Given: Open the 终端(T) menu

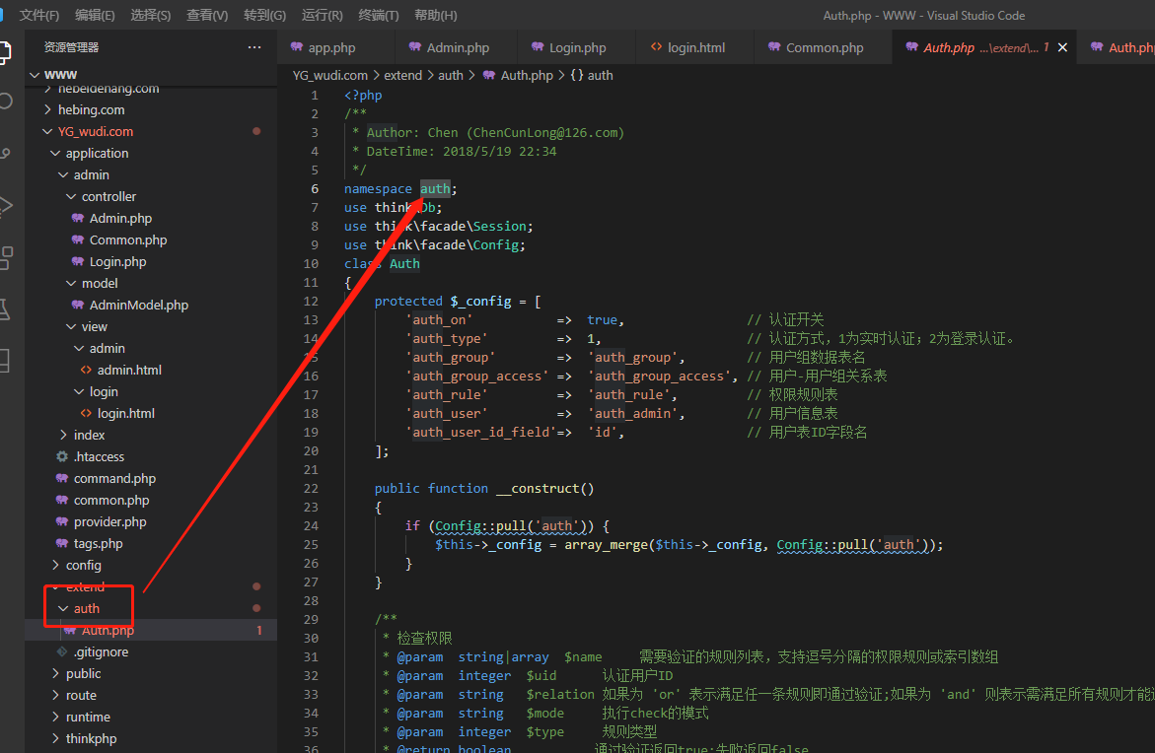Looking at the screenshot, I should (378, 15).
